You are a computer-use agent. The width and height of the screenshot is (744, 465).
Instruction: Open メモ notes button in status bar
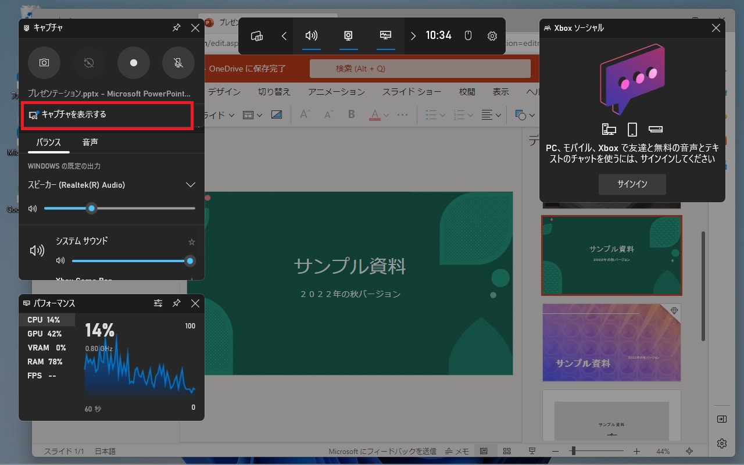(x=457, y=451)
